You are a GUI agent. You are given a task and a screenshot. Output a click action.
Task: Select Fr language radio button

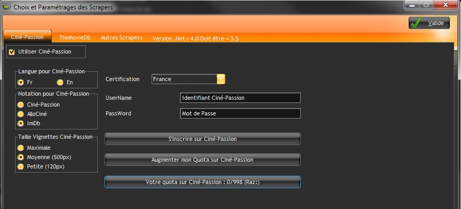[x=21, y=82]
